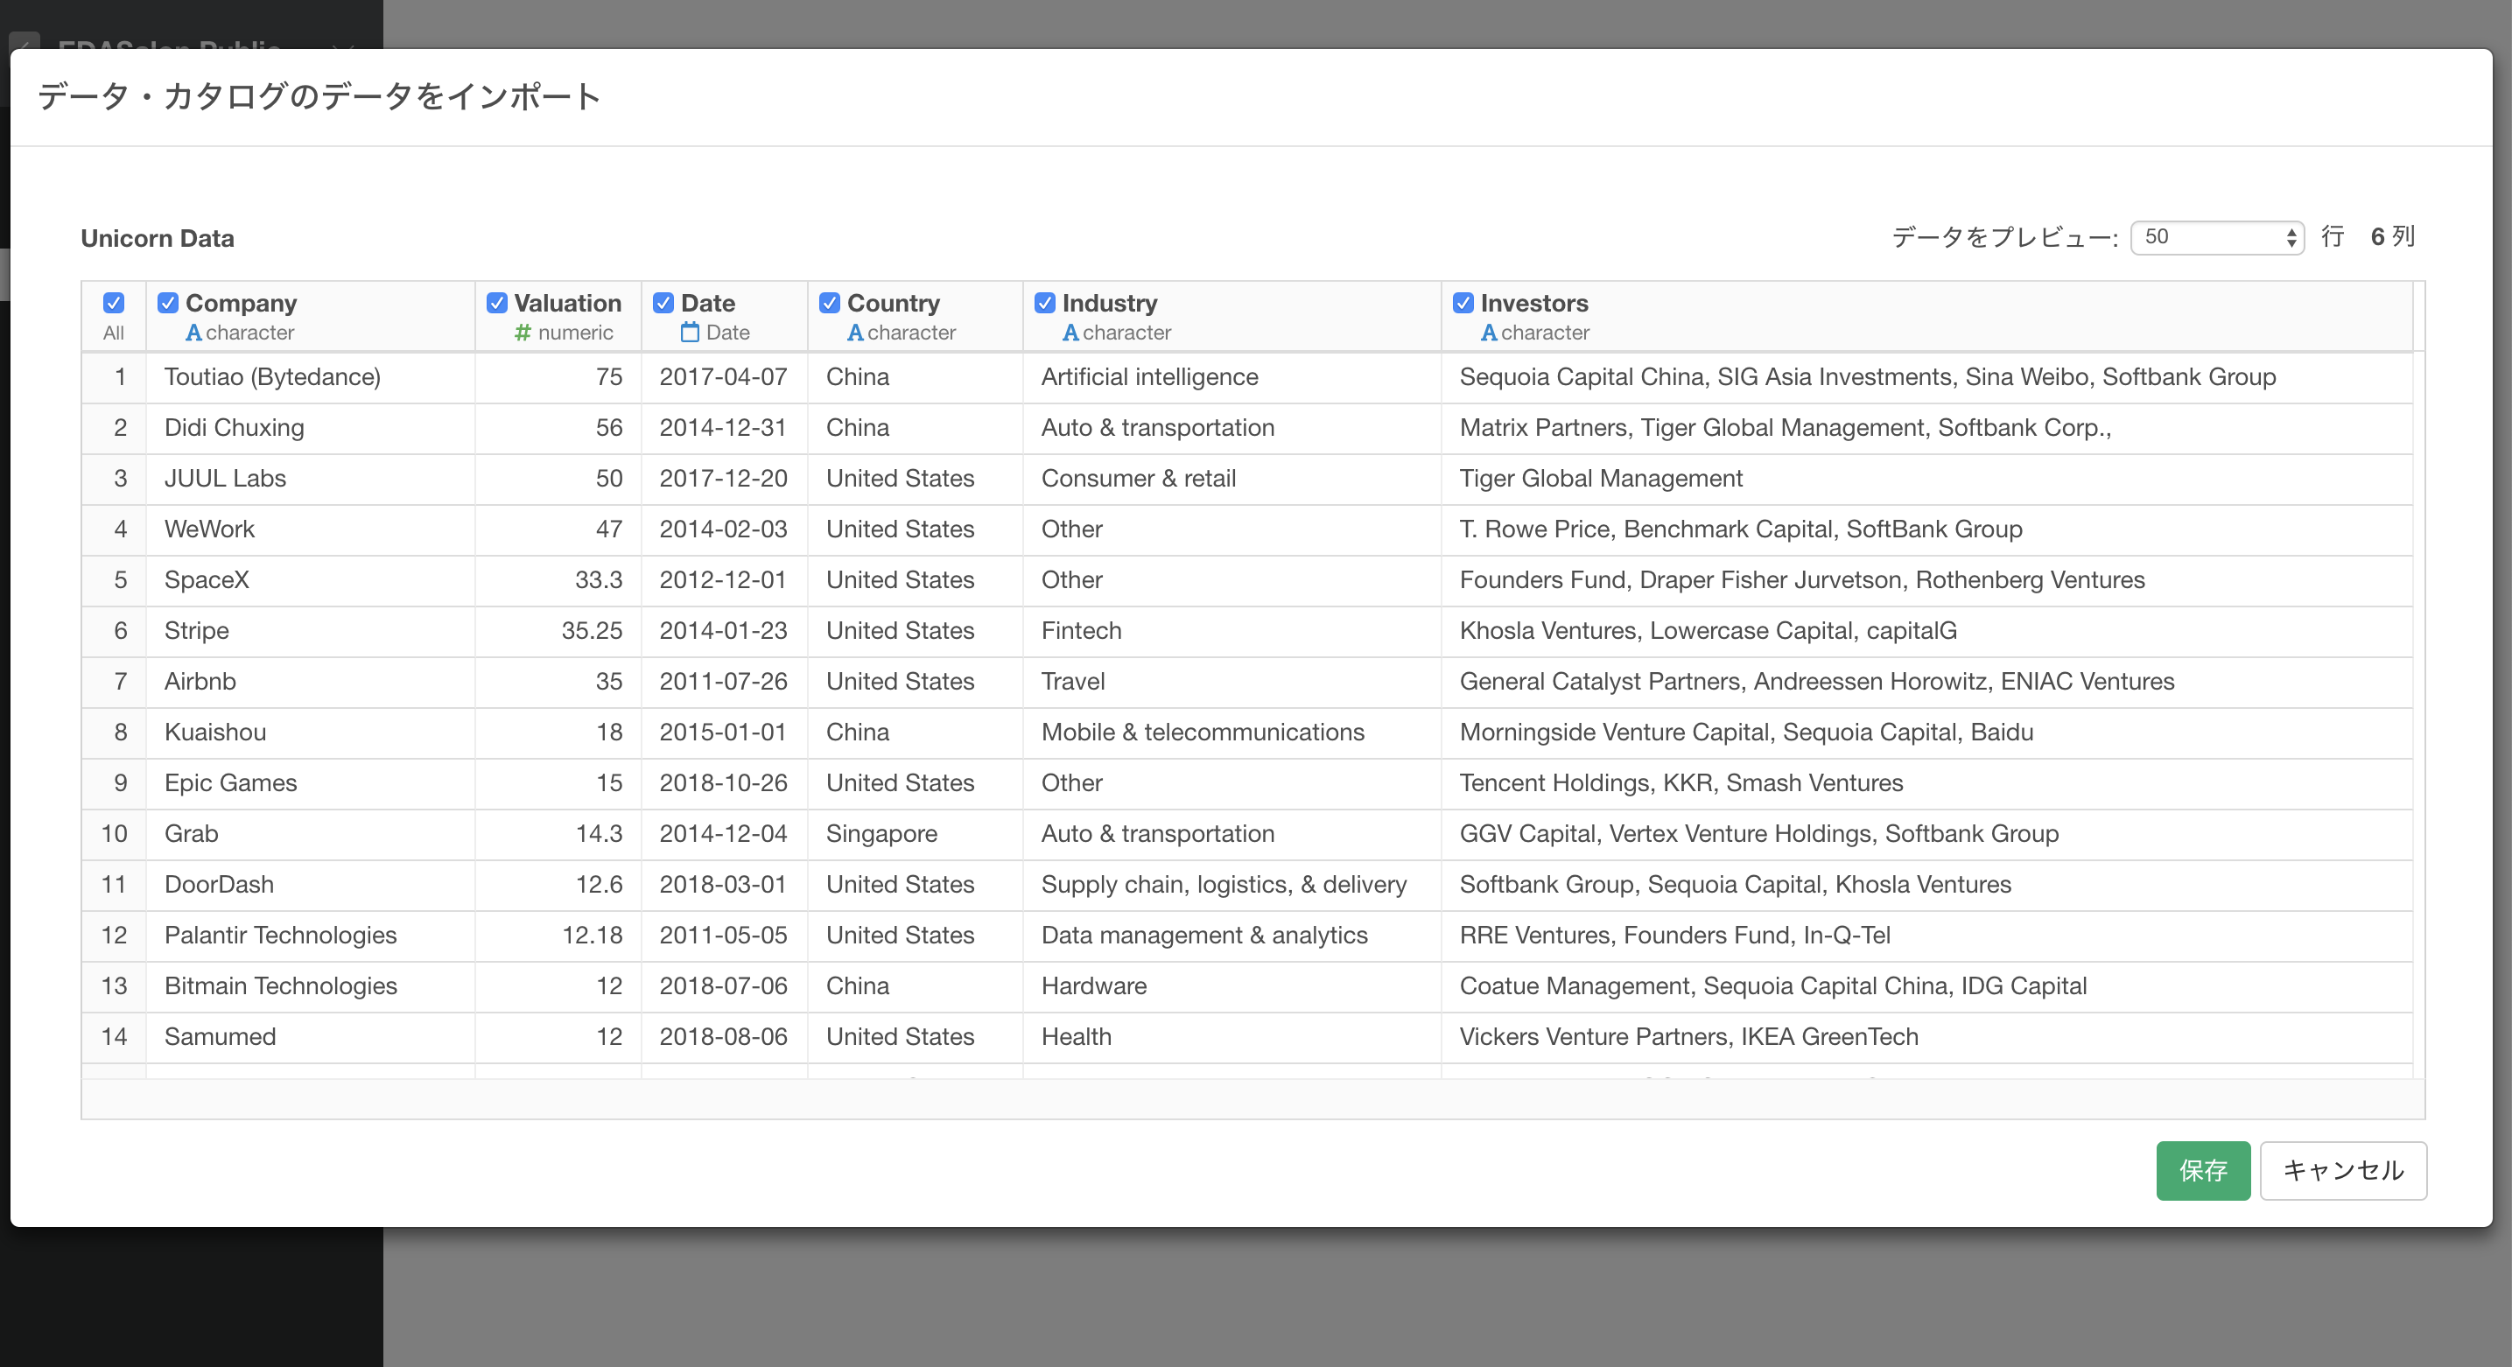
Task: Select the Airbnb company cell
Action: tap(310, 682)
